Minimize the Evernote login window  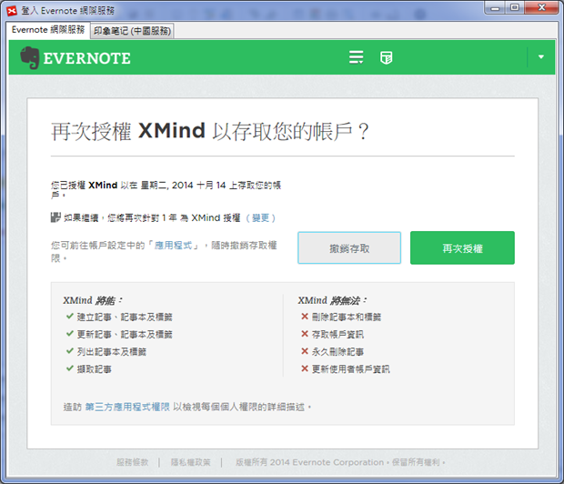click(496, 8)
